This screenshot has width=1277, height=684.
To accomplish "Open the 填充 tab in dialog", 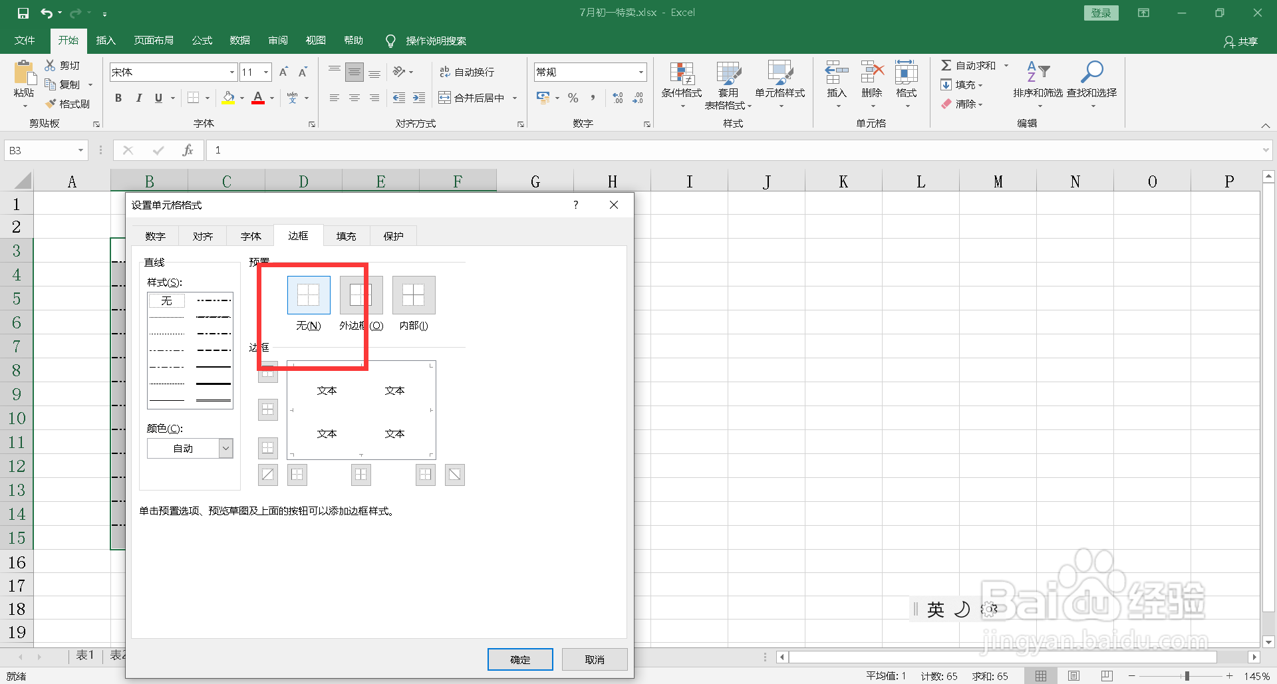I will [346, 236].
